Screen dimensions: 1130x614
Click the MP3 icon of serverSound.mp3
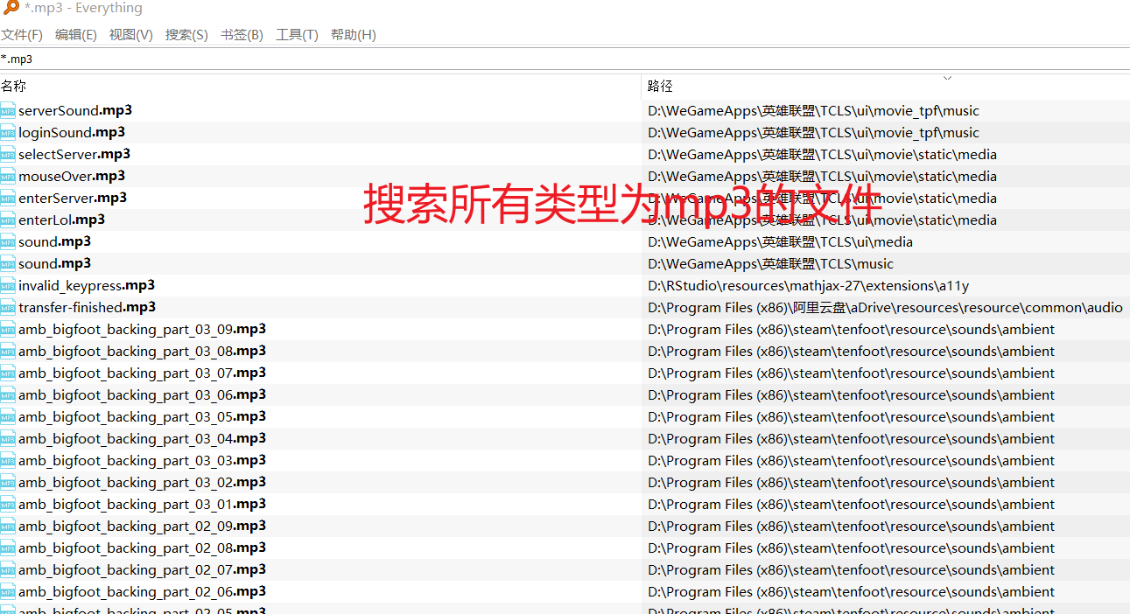click(x=8, y=110)
